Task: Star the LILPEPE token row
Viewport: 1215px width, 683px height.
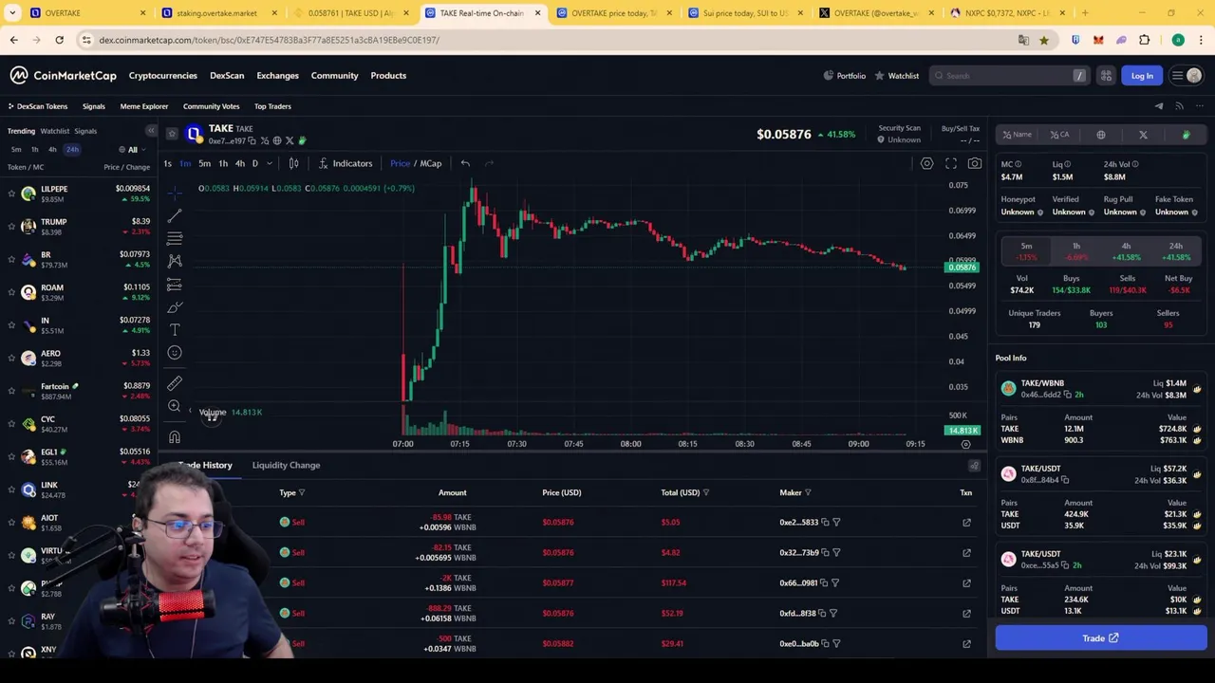Action: (x=11, y=194)
